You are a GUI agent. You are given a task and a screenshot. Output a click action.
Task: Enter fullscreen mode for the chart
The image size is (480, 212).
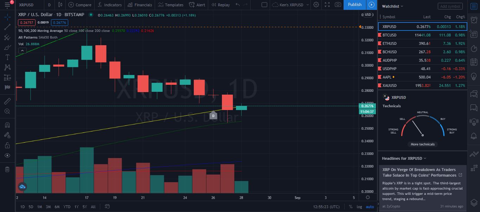(327, 5)
